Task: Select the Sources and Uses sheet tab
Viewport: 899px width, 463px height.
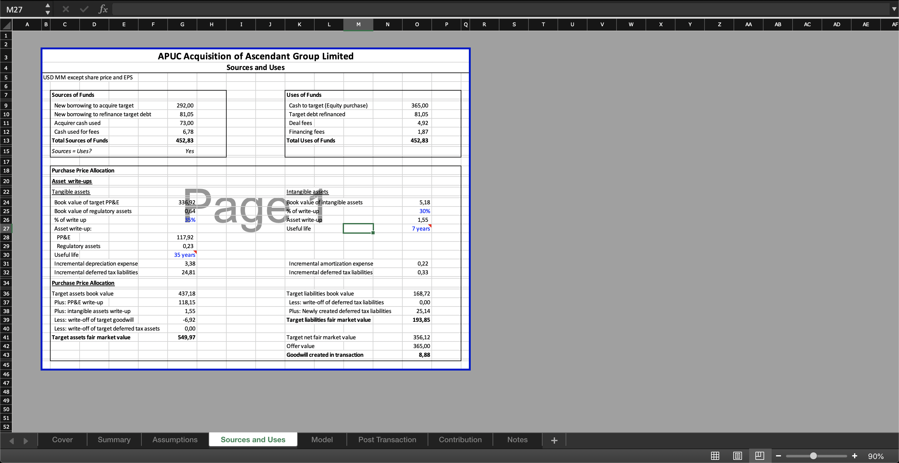Action: click(x=253, y=440)
